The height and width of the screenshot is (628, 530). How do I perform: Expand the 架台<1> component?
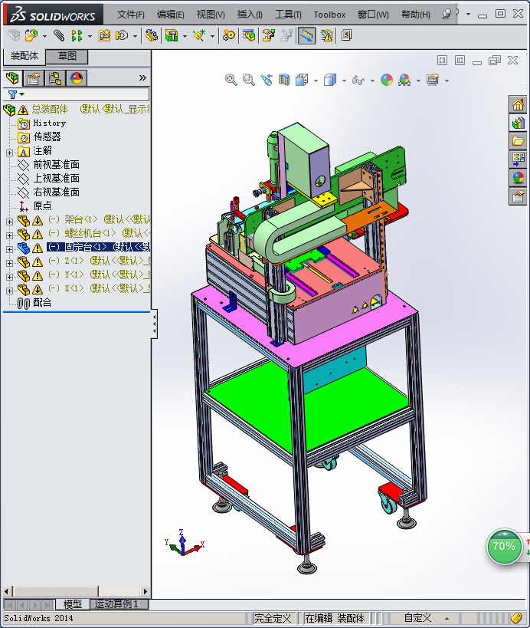tap(9, 222)
